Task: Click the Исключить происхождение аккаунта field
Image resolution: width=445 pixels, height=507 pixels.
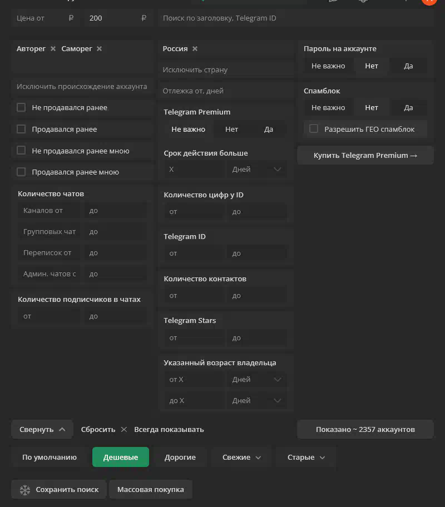Action: pyautogui.click(x=82, y=86)
